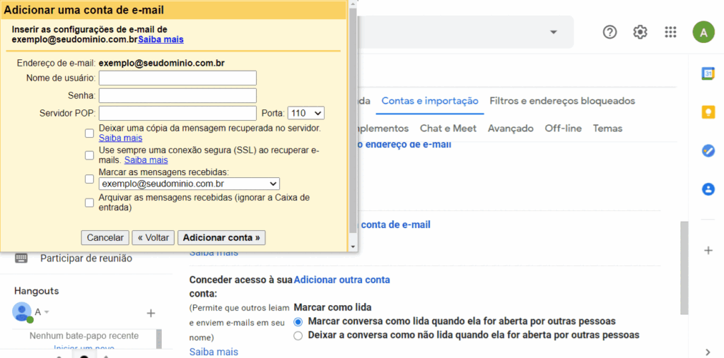Open Google Keep in side panel

coord(708,112)
